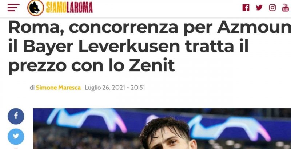Open the article photo of the player
Viewport: 291px width, 149px height.
pos(162,129)
